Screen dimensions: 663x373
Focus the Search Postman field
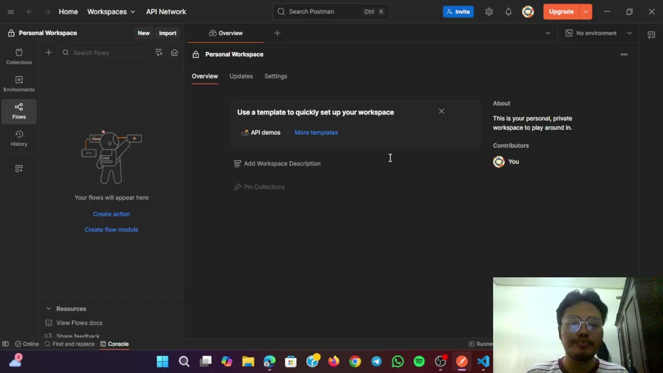(x=331, y=11)
